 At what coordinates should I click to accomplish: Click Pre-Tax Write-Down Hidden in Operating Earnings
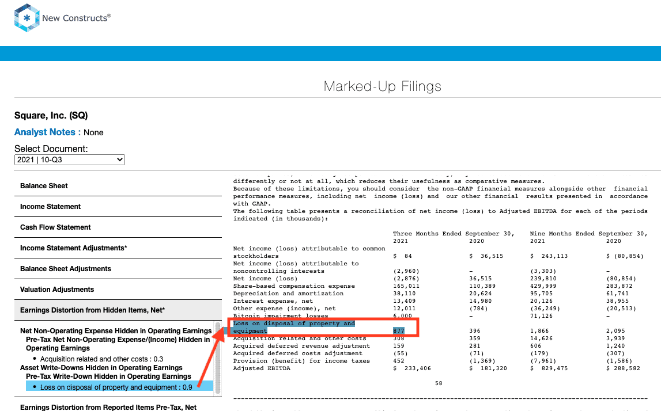108,376
